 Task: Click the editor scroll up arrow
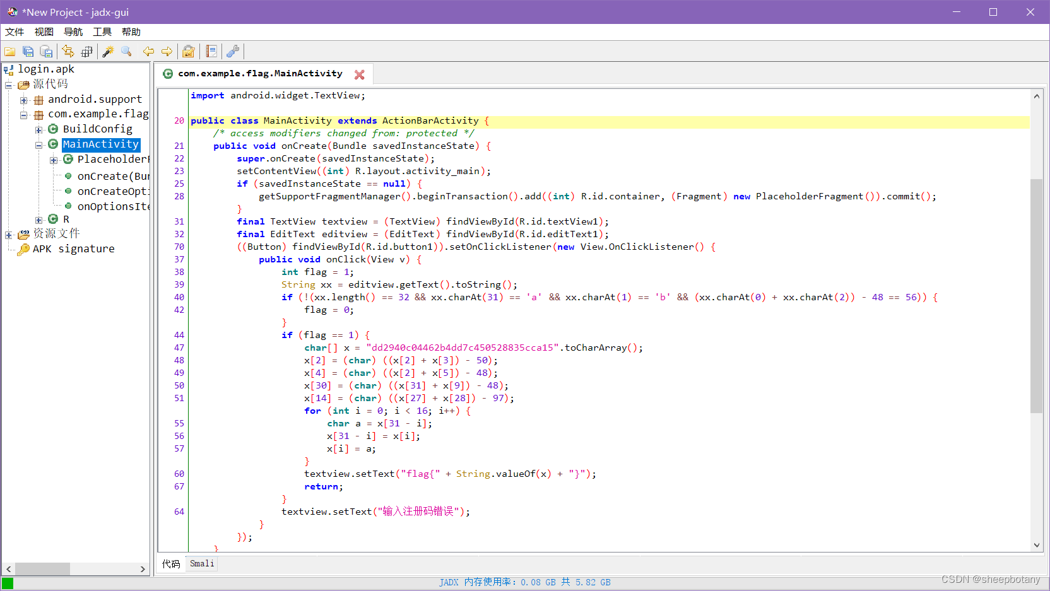1036,96
